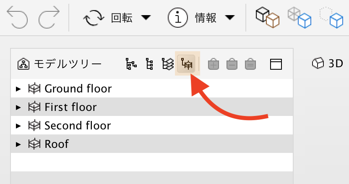Select the Second floor tree item

point(152,125)
